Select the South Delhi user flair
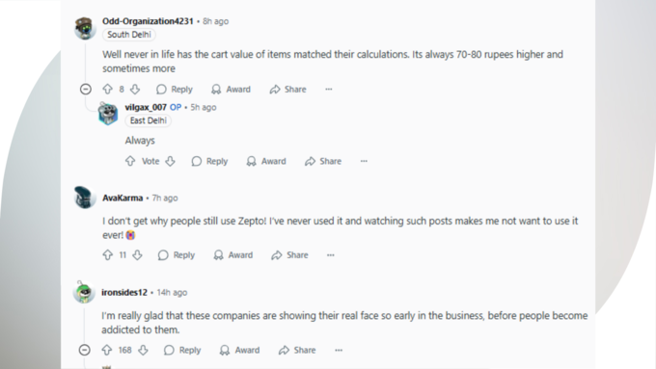The image size is (656, 369). [129, 35]
